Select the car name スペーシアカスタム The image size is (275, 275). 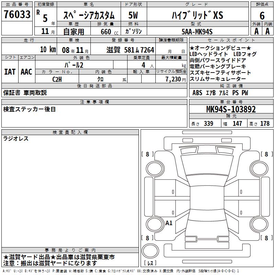pyautogui.click(x=89, y=15)
